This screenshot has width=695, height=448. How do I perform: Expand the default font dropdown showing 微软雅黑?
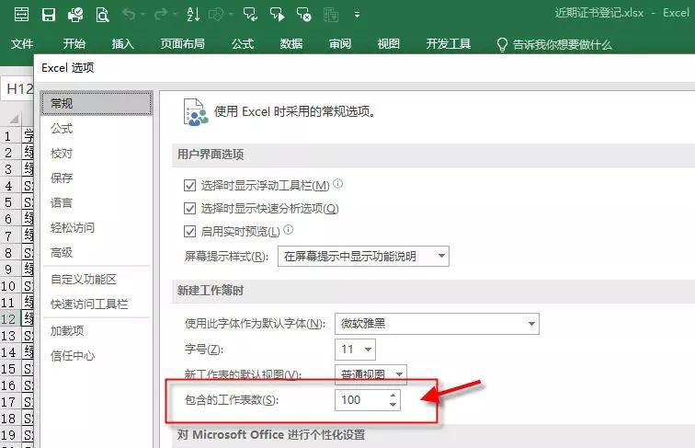click(437, 323)
